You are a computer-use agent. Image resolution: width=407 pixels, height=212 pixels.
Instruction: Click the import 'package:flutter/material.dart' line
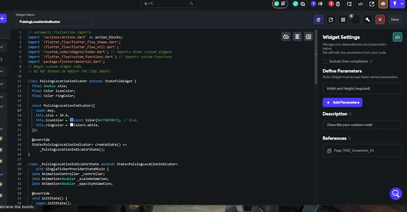click(x=66, y=62)
